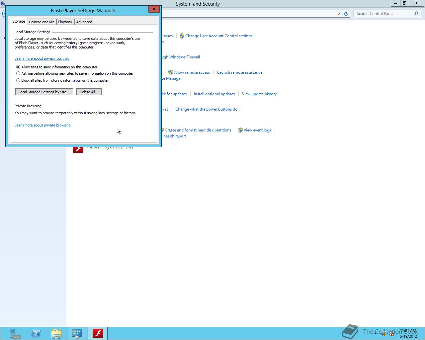Open the Windows Firewall link

point(181,57)
